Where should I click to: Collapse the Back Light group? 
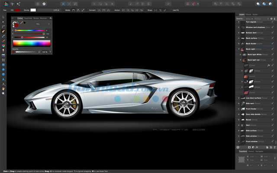239,49
